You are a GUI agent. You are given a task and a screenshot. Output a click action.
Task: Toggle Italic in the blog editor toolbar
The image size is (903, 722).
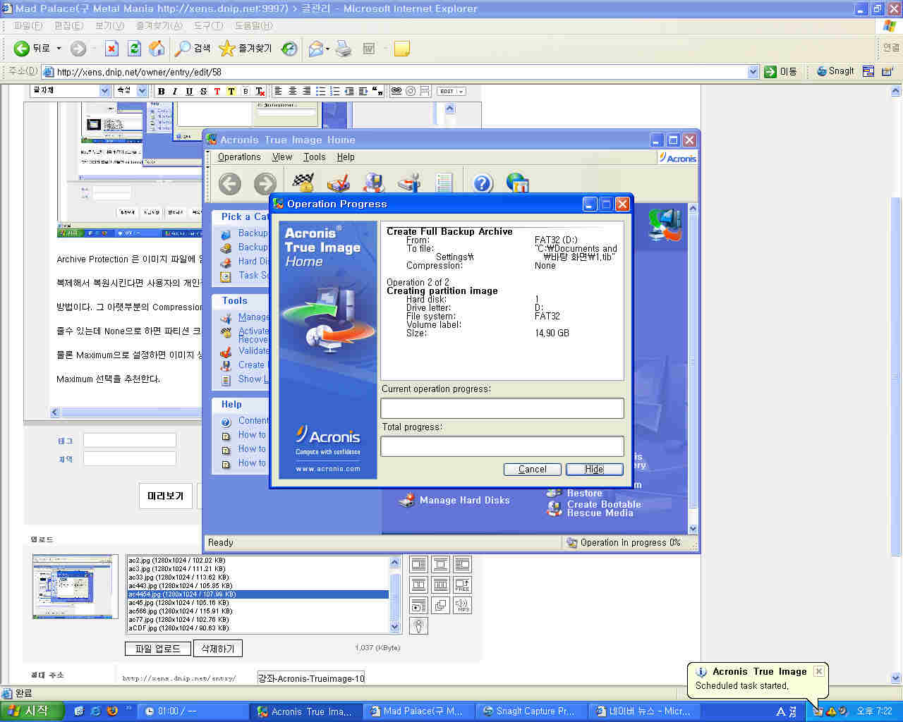tap(175, 91)
